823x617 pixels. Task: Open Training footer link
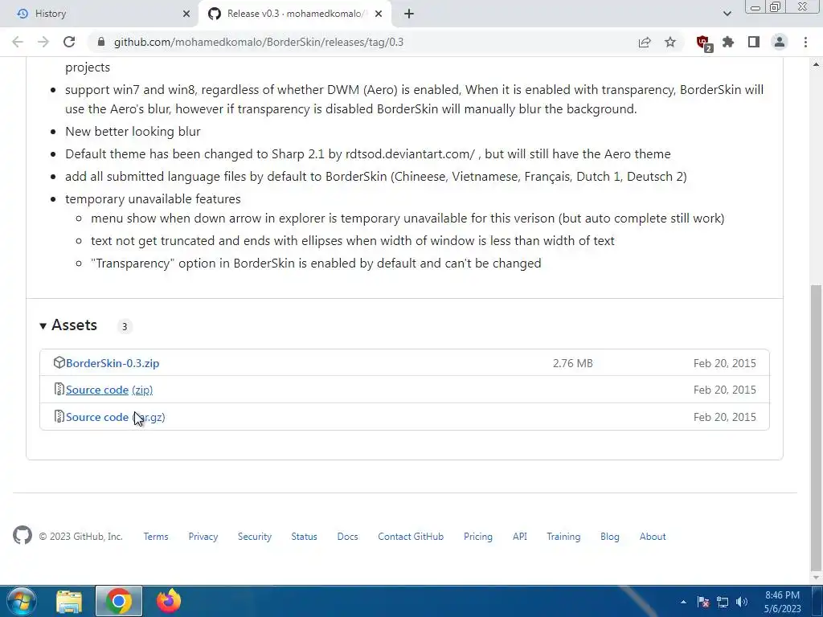563,536
